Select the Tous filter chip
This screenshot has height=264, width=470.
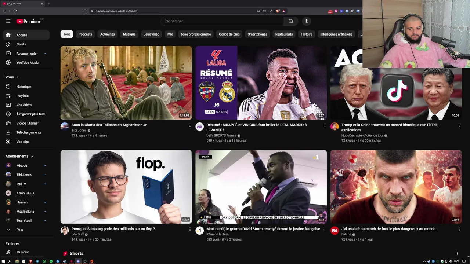click(x=67, y=34)
